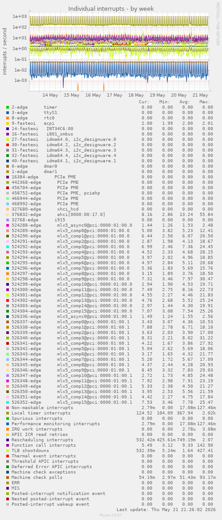Select mlx5_async0@pci:0000:01:00.0 legend entry

(x=71, y=225)
